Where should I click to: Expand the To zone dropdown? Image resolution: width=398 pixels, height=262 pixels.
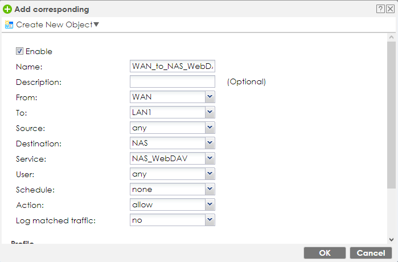point(210,113)
